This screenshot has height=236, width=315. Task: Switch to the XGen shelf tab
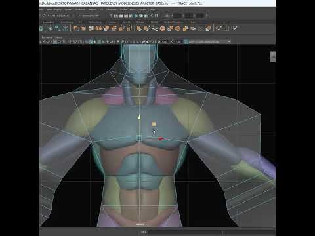click(x=192, y=22)
